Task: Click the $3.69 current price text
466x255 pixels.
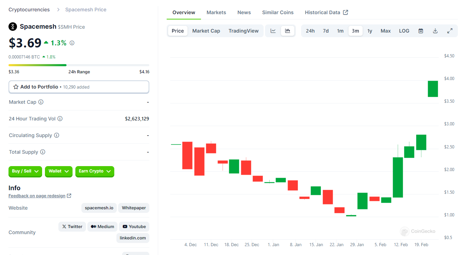Action: 25,43
